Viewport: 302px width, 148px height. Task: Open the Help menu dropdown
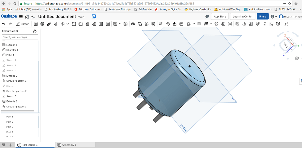(x=273, y=17)
